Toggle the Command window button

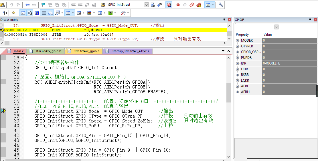pos(23,13)
